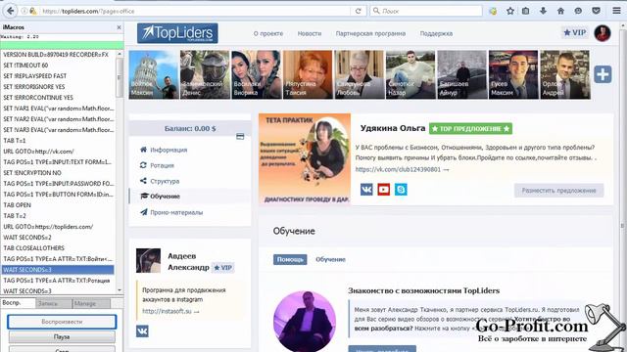The width and height of the screenshot is (627, 352).
Task: Click the blue plus button beside the photos
Action: click(x=603, y=74)
